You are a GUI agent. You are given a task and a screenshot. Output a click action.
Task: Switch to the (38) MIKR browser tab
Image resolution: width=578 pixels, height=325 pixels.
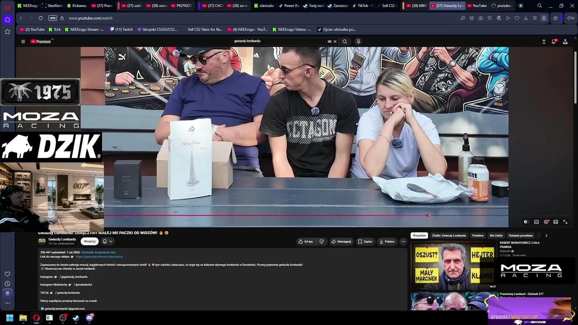pyautogui.click(x=416, y=6)
